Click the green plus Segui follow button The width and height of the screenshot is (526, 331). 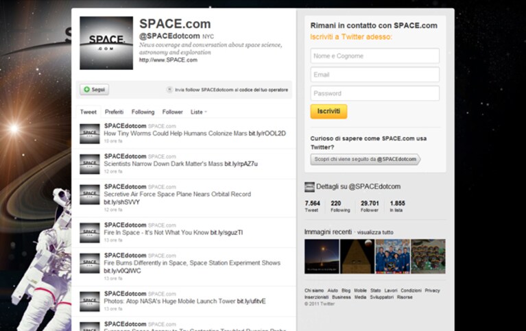point(94,90)
